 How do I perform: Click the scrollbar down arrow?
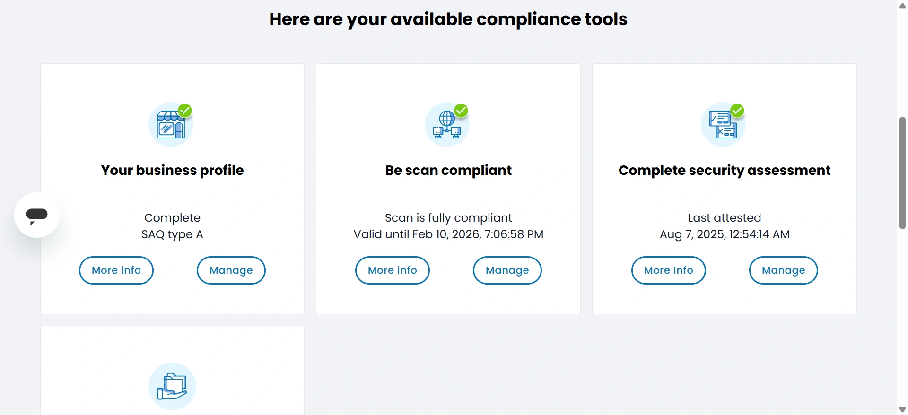point(902,409)
